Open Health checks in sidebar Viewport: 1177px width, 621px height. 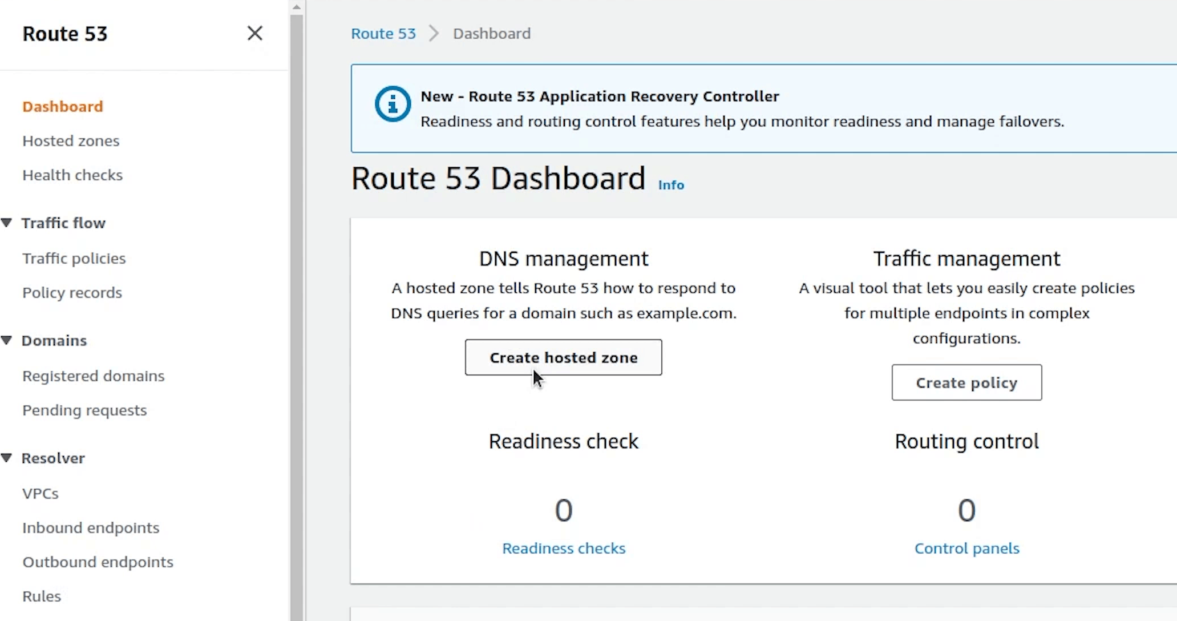pyautogui.click(x=72, y=175)
